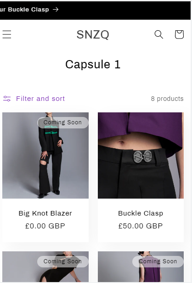Click the £50.00 GBP price
Viewport: 192px width, 283px height.
pos(141,226)
